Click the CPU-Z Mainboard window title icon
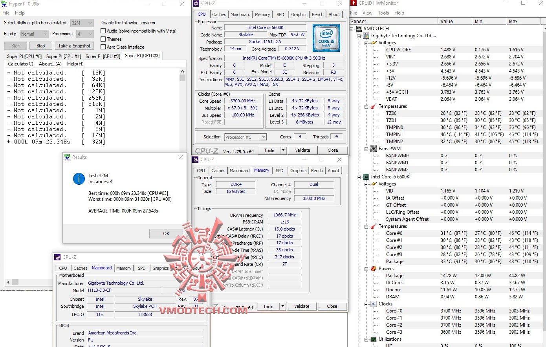The image size is (546, 347). pyautogui.click(x=57, y=257)
